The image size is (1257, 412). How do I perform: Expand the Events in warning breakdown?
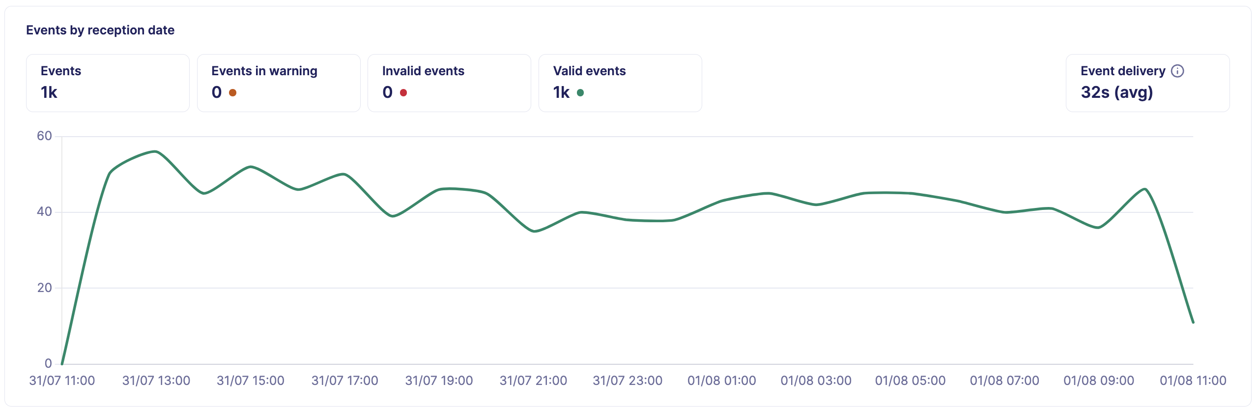[x=279, y=82]
